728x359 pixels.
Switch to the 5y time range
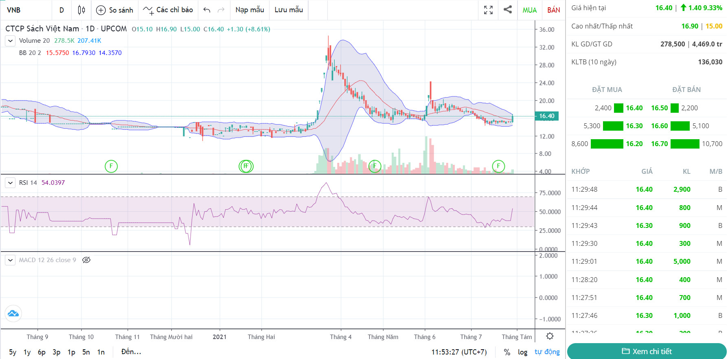pyautogui.click(x=13, y=352)
